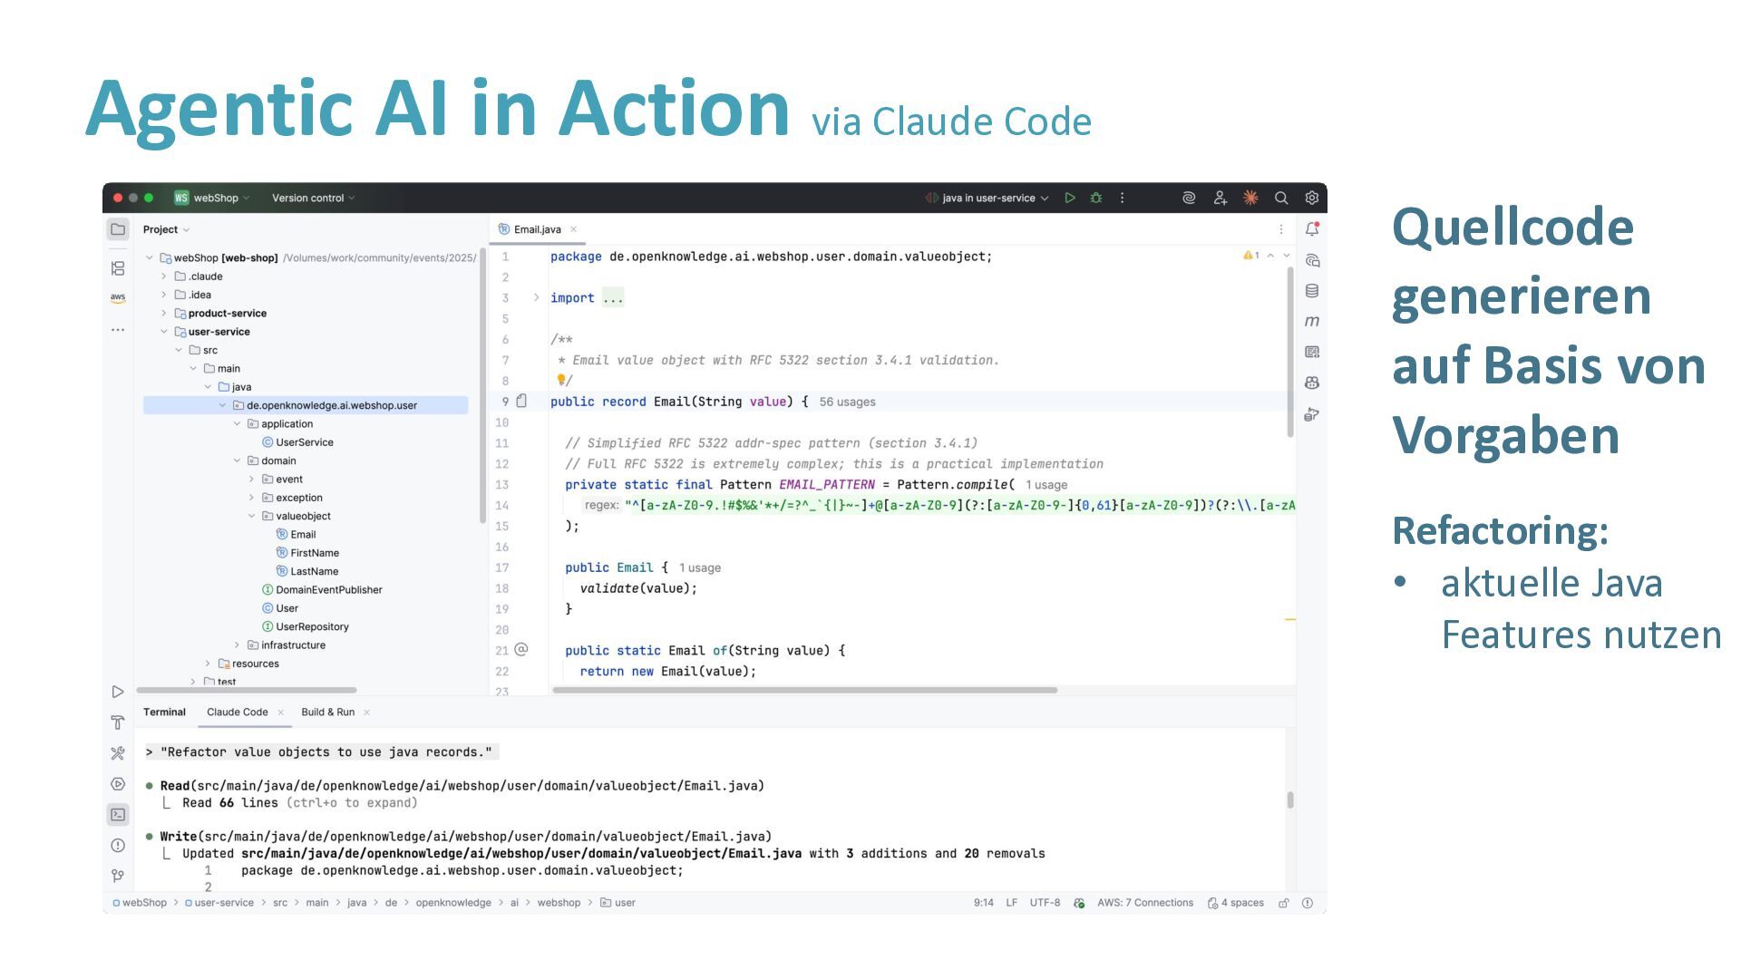The height and width of the screenshot is (979, 1741).
Task: Open AWS Toolkit sidebar icon
Action: click(x=118, y=297)
